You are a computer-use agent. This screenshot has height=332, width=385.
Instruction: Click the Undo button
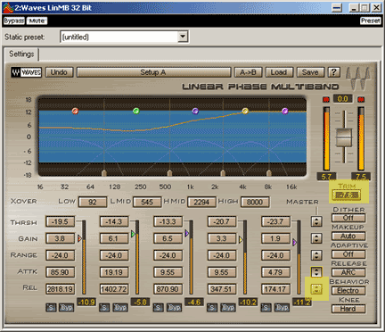[59, 72]
